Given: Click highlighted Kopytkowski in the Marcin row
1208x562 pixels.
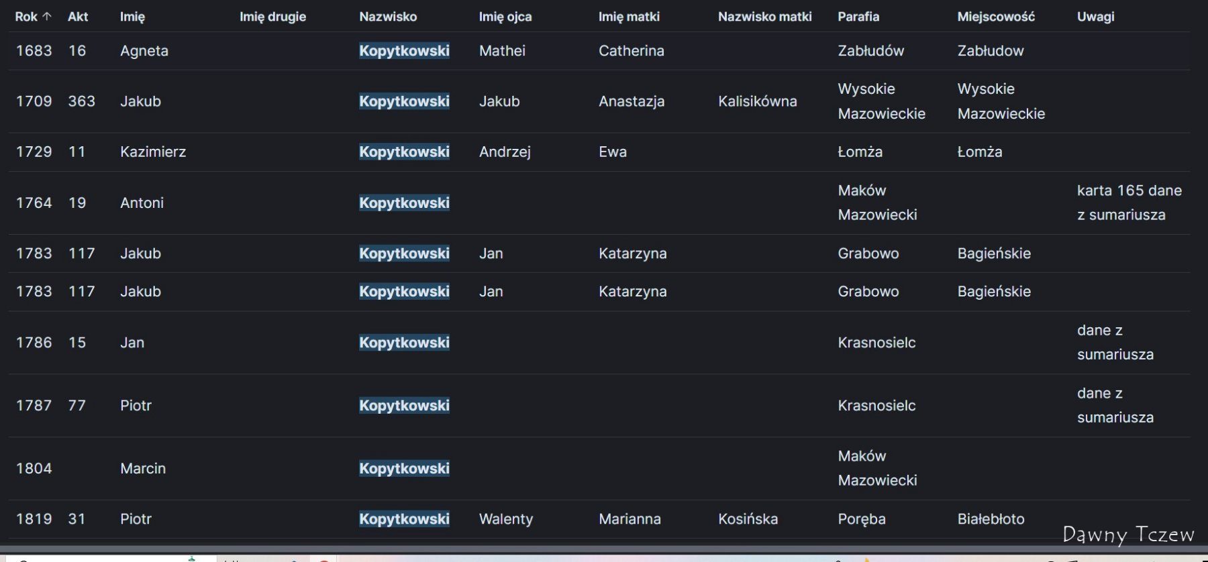Looking at the screenshot, I should pos(404,469).
